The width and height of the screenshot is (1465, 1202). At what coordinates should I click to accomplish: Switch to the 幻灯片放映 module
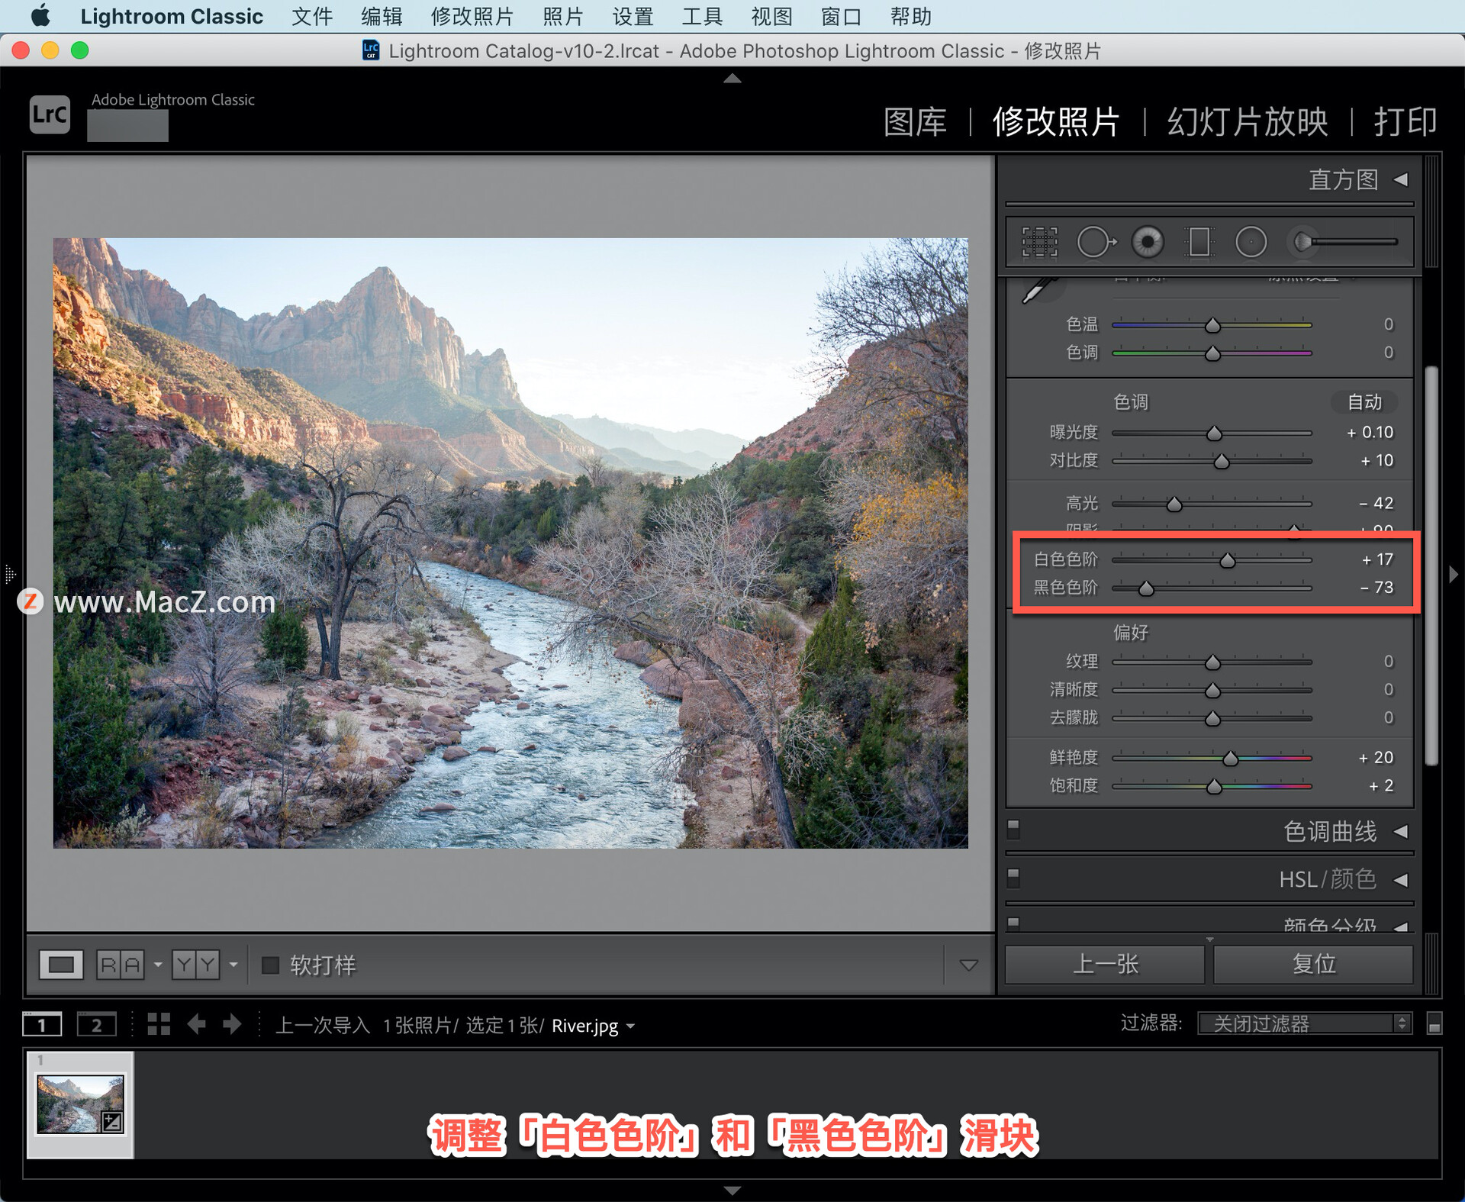click(1248, 121)
